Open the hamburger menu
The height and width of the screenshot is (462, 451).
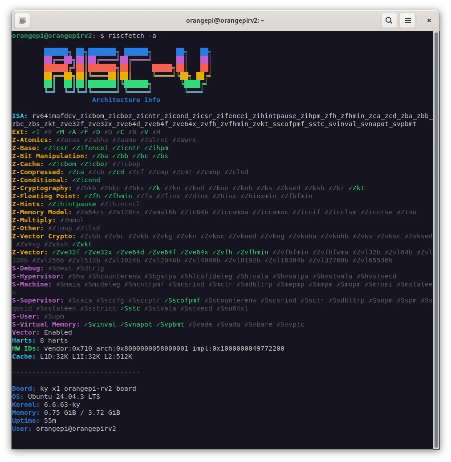[408, 20]
